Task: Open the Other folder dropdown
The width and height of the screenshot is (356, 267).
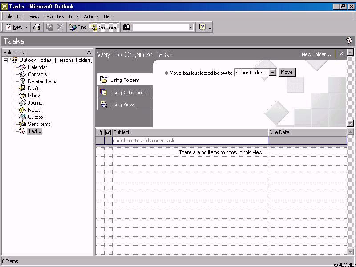Action: pos(273,73)
